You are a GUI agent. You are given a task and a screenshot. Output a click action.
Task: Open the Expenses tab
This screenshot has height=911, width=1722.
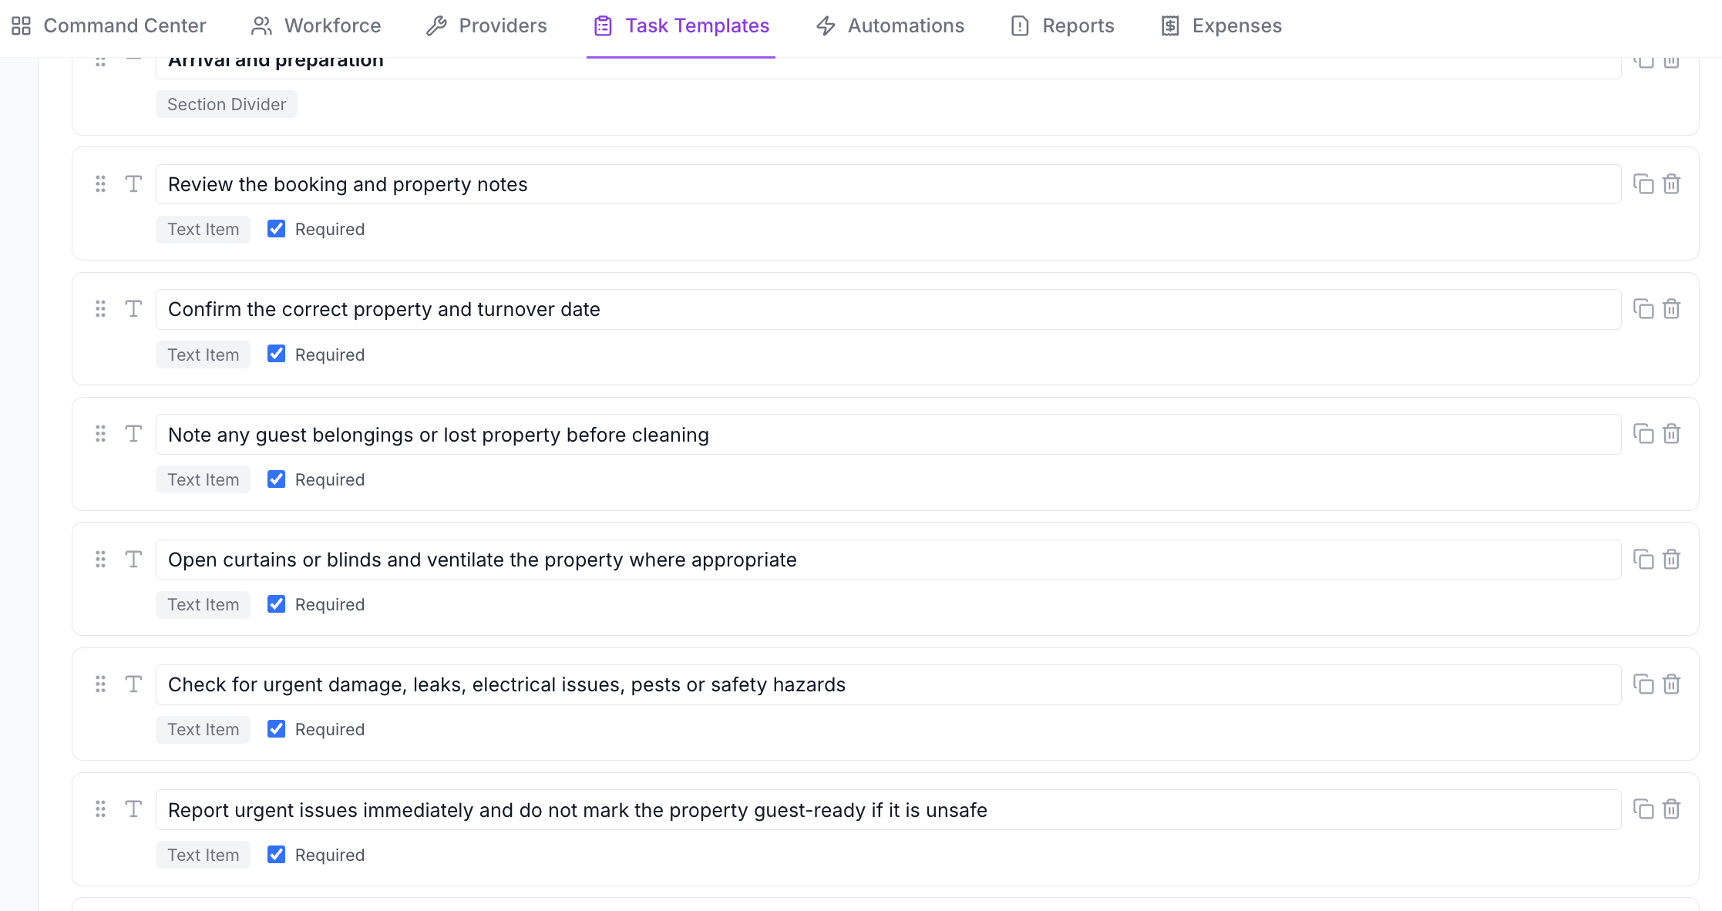coord(1221,26)
